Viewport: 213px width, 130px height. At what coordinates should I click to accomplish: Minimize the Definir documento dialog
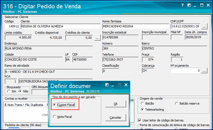[x=113, y=85]
